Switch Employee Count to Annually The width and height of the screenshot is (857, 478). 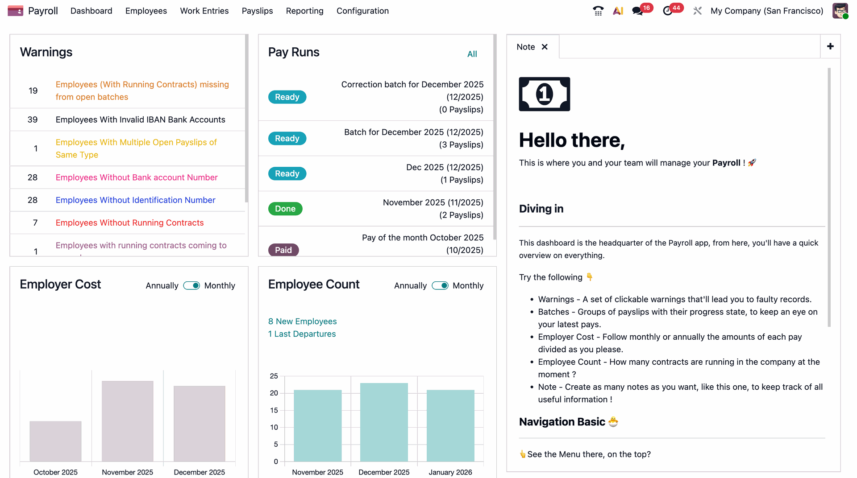410,285
